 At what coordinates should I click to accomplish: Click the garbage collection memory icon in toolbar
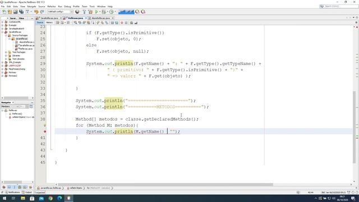pyautogui.click(x=137, y=12)
